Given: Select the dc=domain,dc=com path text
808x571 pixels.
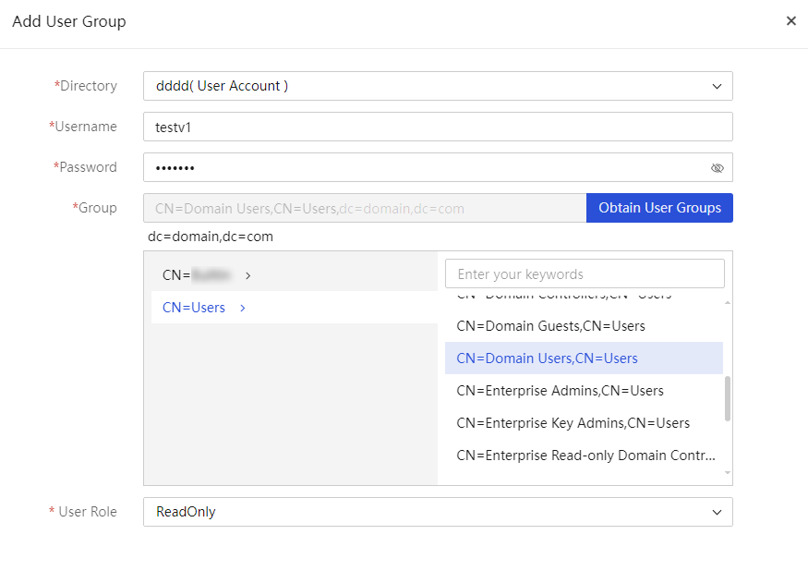Looking at the screenshot, I should pyautogui.click(x=211, y=237).
